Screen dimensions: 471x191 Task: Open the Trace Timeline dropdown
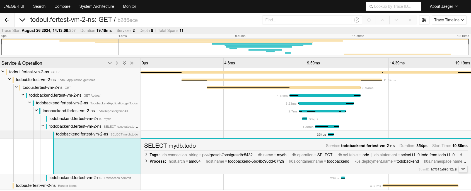[449, 20]
